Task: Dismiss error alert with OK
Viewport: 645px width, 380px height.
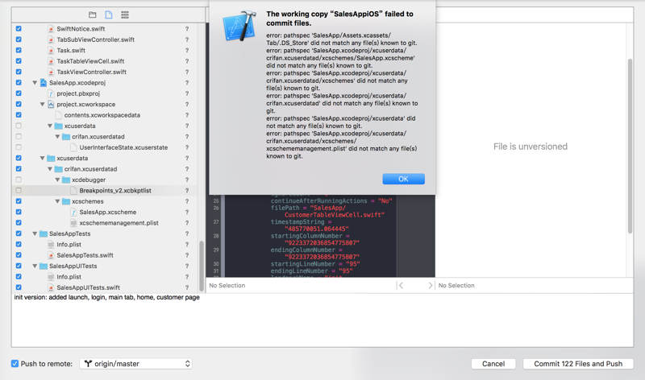Action: [404, 179]
